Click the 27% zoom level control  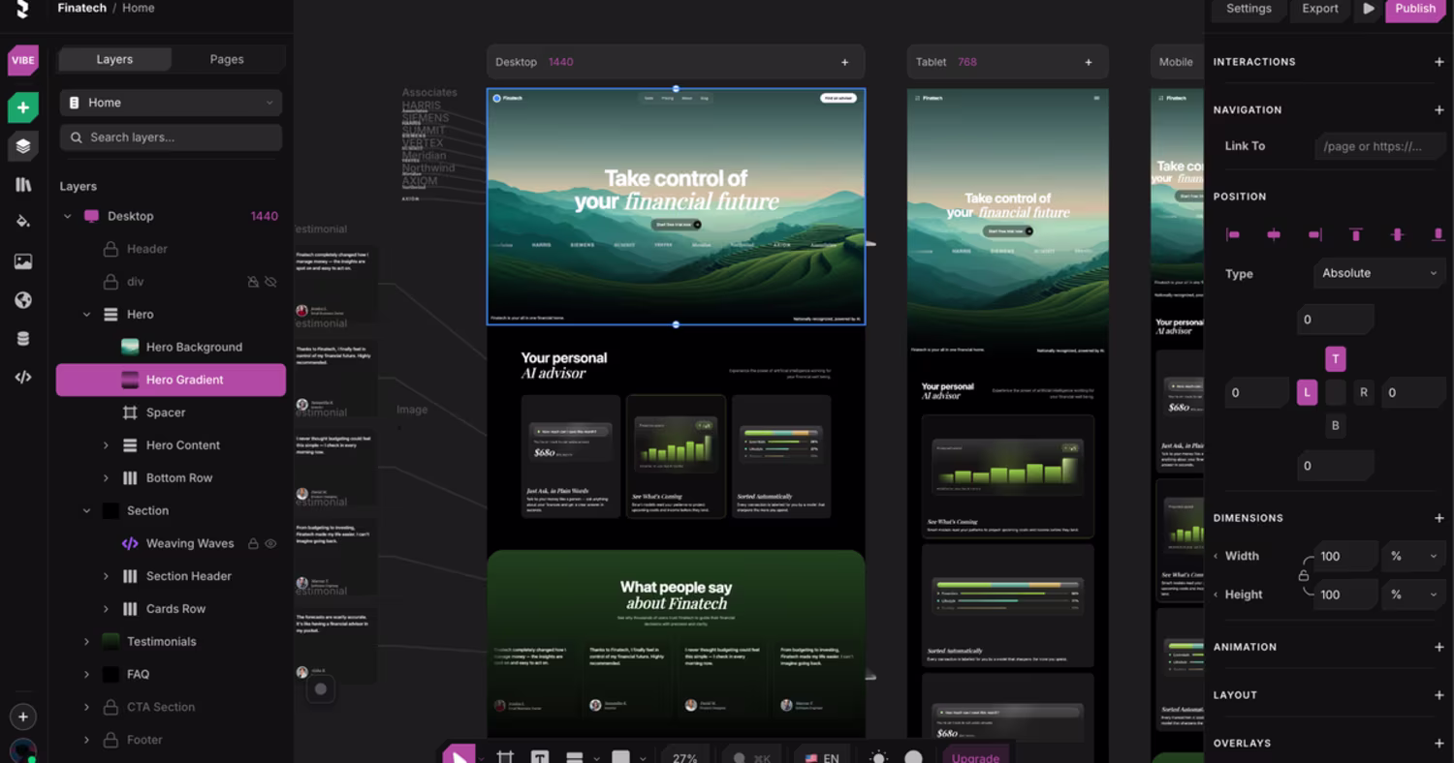coord(684,757)
